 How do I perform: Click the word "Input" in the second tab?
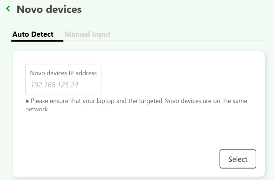101,34
